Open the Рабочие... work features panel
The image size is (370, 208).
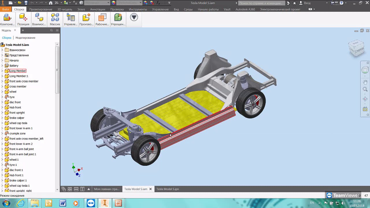tap(102, 20)
